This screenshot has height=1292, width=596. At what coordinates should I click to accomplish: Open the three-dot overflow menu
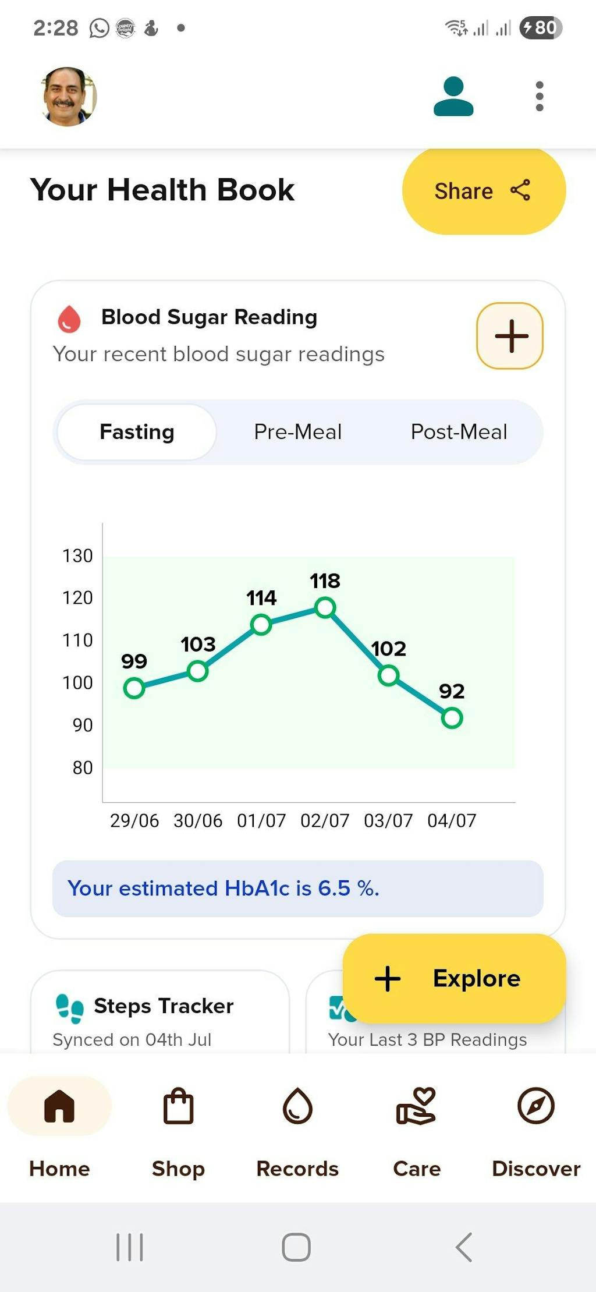pos(540,97)
